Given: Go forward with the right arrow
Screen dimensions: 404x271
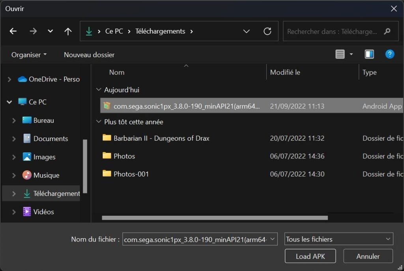Looking at the screenshot, I should [33, 31].
